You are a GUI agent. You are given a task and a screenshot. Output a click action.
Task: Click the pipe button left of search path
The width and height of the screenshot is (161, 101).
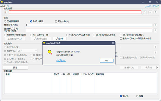6,12
